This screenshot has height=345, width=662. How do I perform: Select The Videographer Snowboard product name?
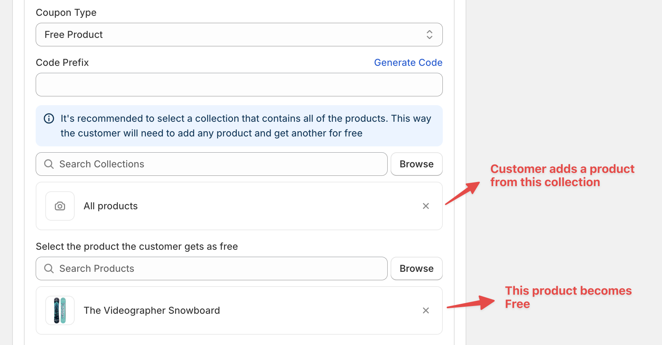click(152, 310)
